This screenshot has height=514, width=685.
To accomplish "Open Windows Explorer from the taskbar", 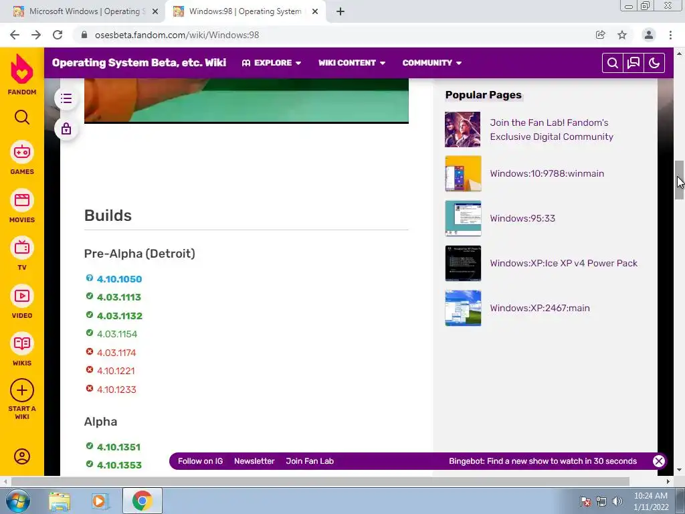I will tap(60, 501).
